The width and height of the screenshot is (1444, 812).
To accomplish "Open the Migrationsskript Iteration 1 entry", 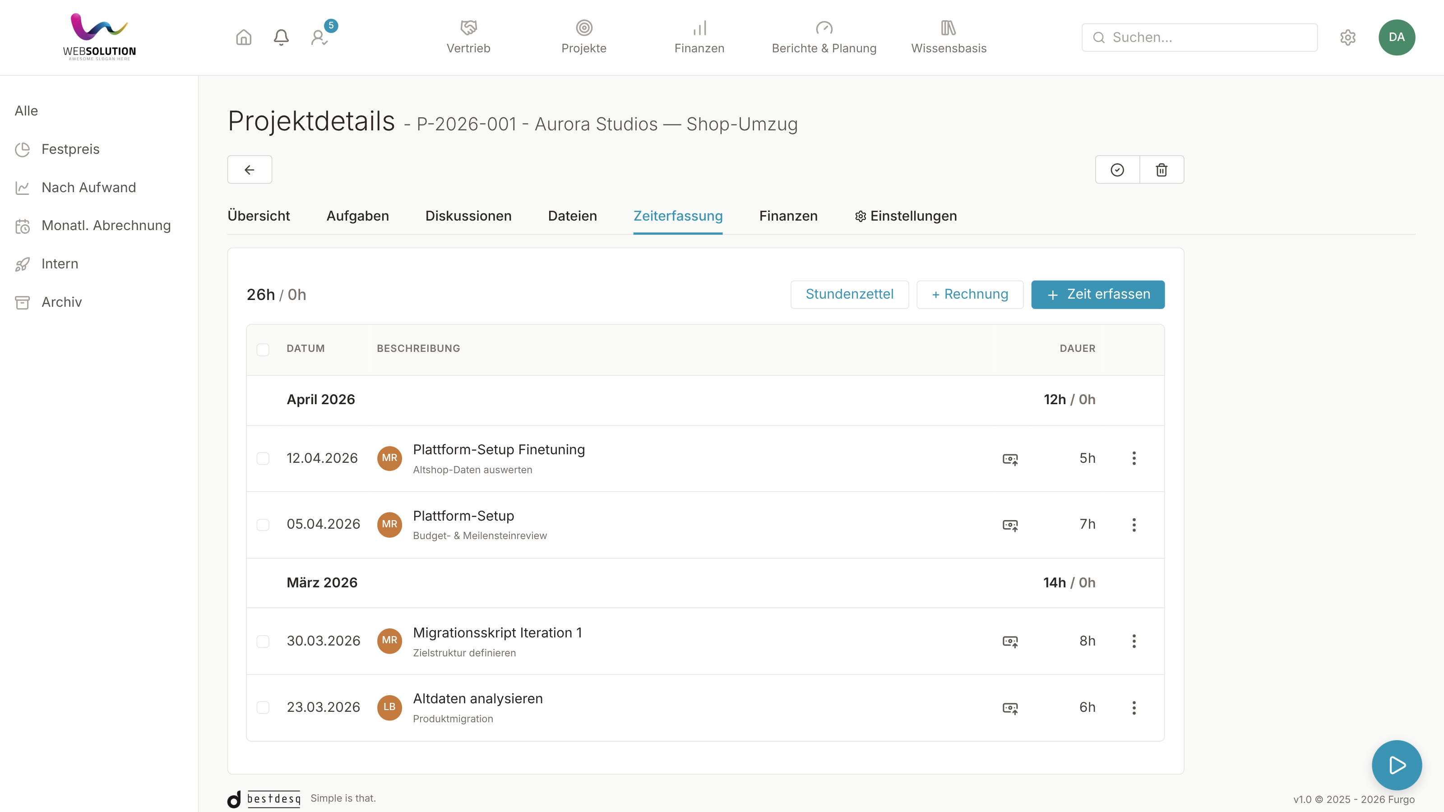I will tap(497, 632).
